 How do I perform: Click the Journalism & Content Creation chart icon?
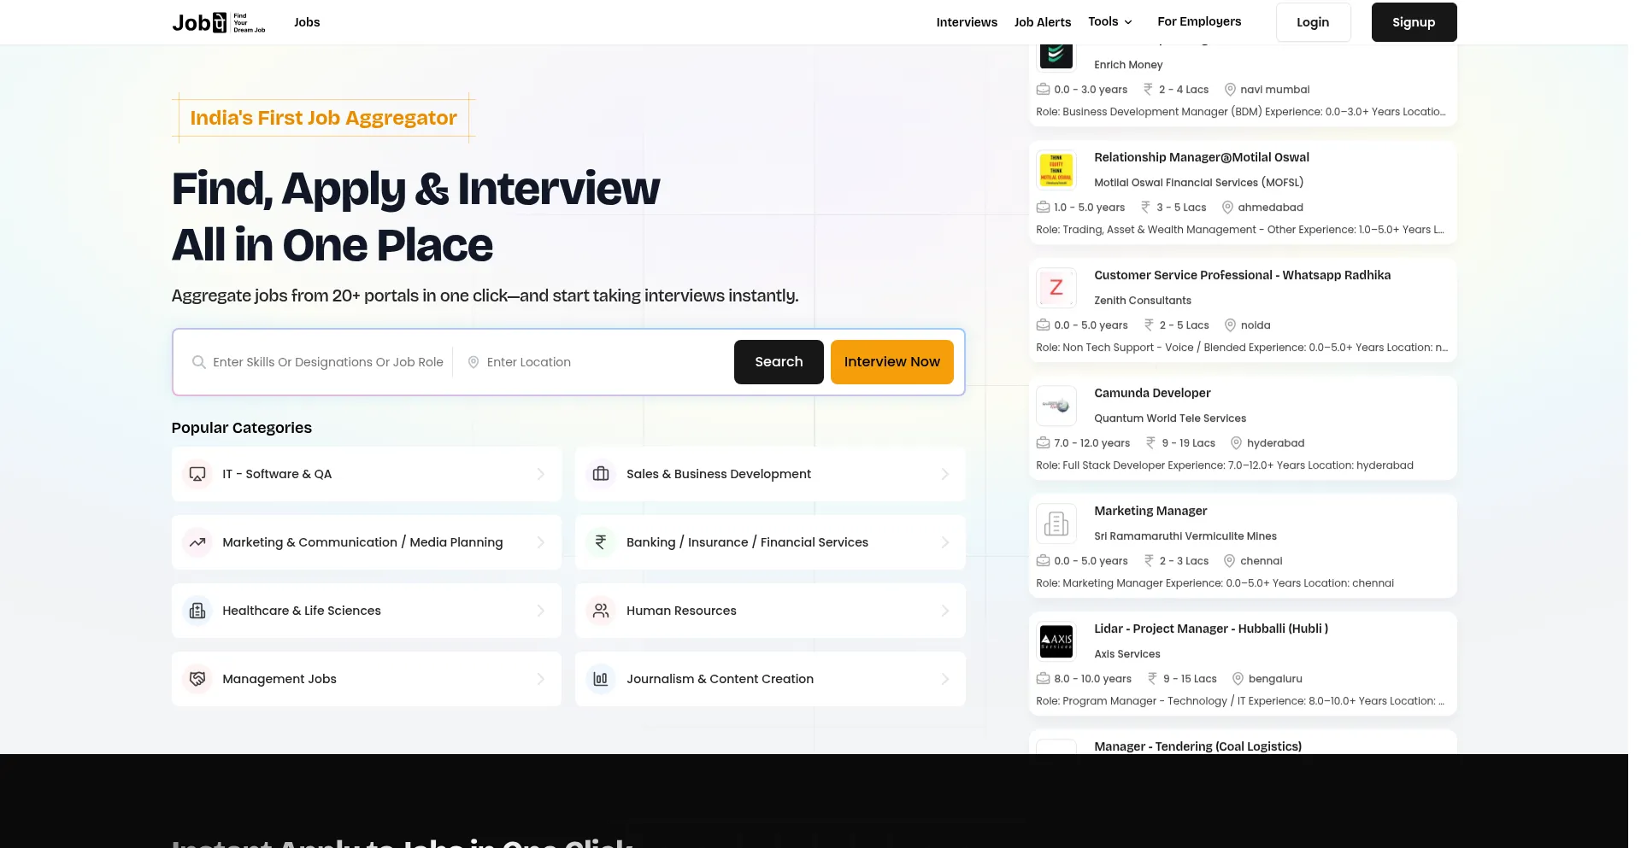[601, 679]
